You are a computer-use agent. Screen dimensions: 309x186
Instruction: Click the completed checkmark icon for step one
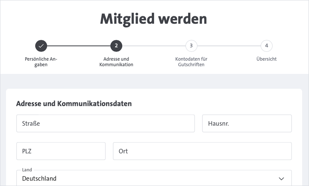41,46
